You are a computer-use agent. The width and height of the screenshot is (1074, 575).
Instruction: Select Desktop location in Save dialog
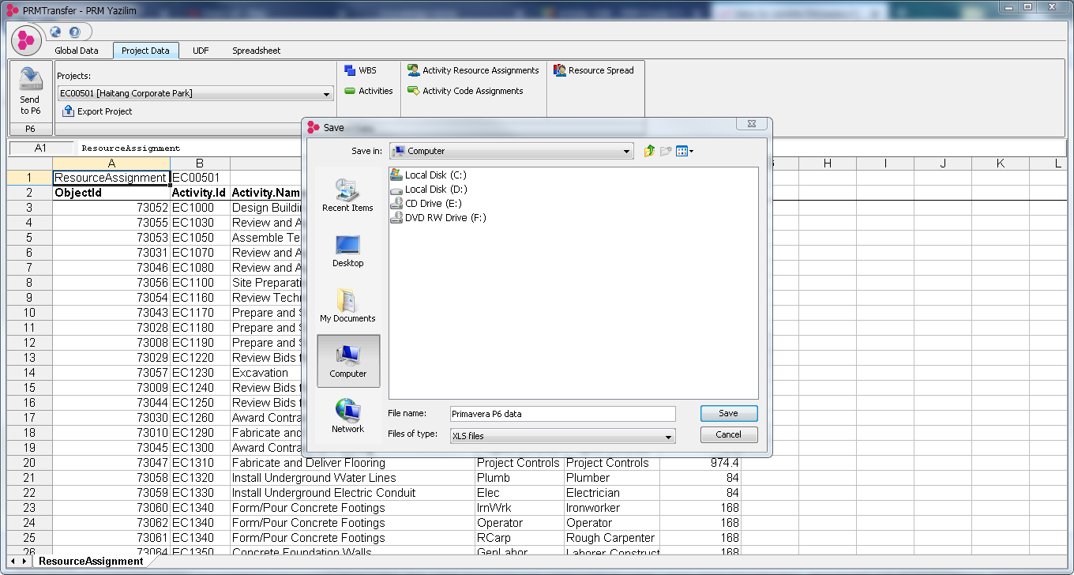347,250
